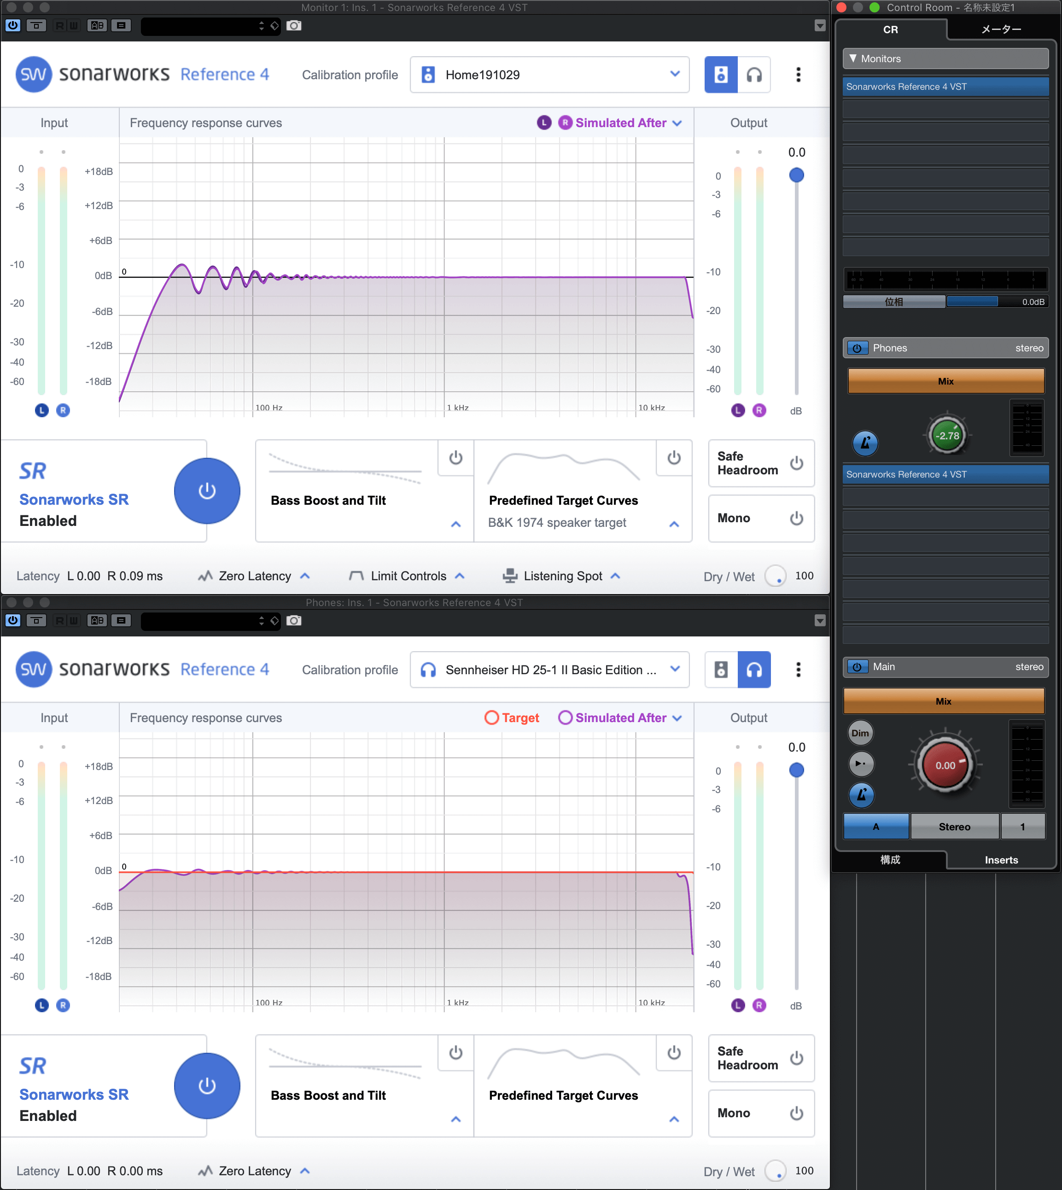Select monitor A button in Main section
The height and width of the screenshot is (1190, 1062).
click(x=876, y=826)
